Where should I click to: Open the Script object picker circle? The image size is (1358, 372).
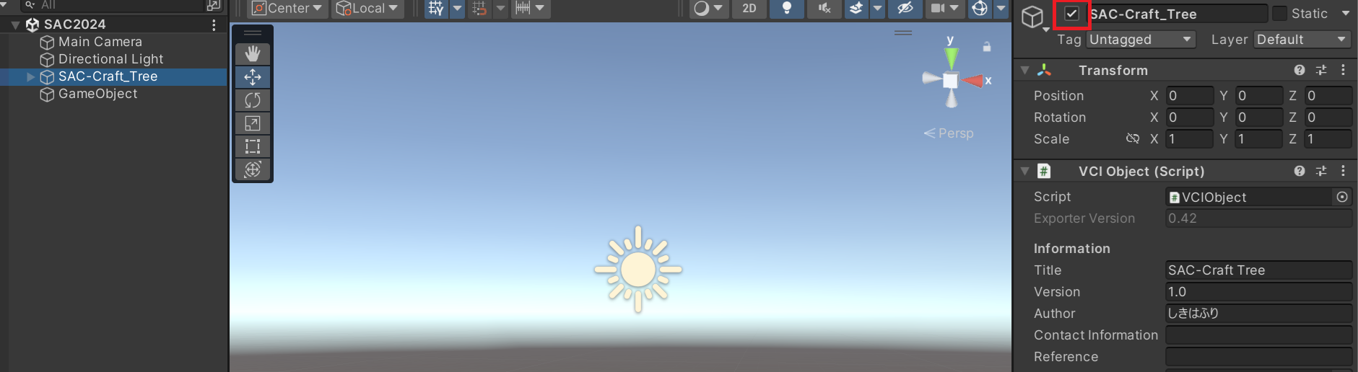[x=1342, y=197]
